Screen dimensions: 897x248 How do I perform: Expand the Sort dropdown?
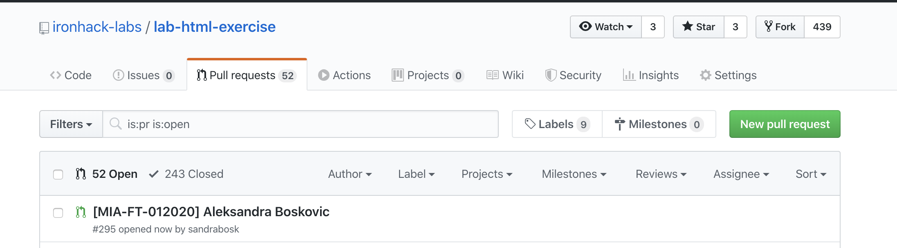811,174
